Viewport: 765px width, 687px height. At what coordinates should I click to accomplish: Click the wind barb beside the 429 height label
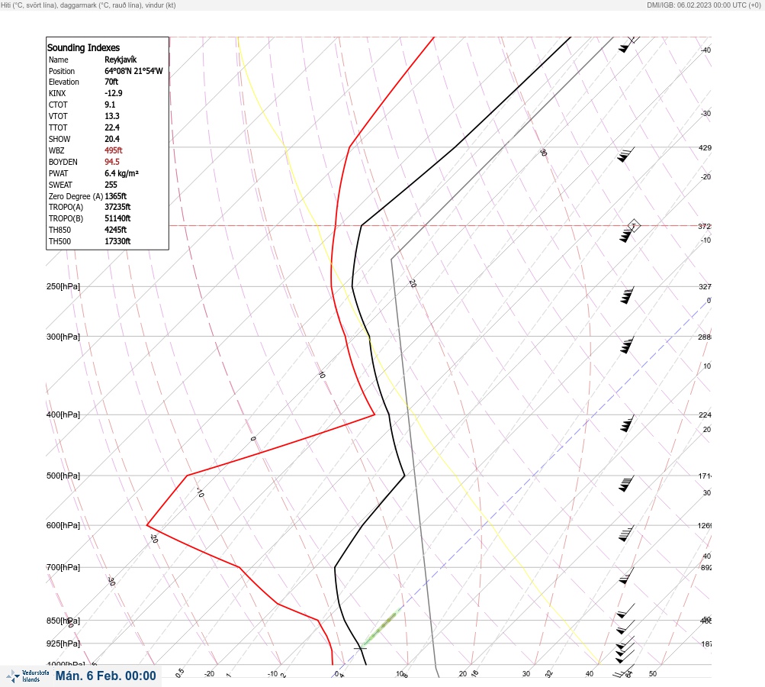tap(626, 154)
